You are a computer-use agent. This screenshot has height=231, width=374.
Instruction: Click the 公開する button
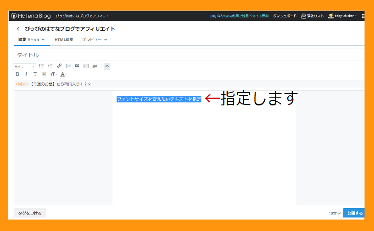tap(354, 213)
